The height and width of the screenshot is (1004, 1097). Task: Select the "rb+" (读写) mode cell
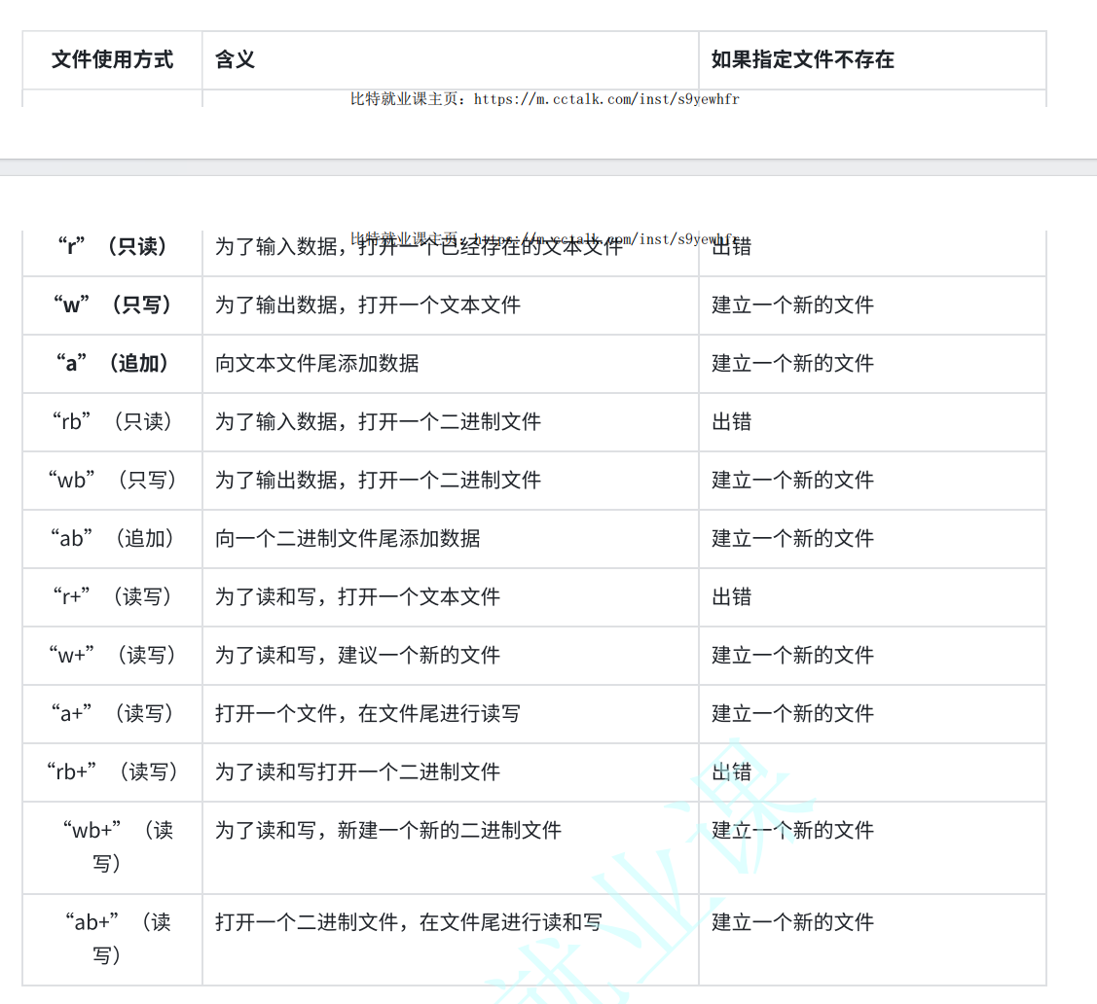tap(112, 771)
